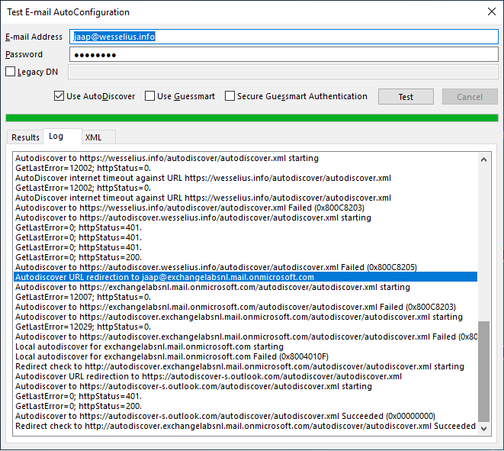This screenshot has width=504, height=451.
Task: Click the scroll down arrow in log
Action: coord(483,430)
